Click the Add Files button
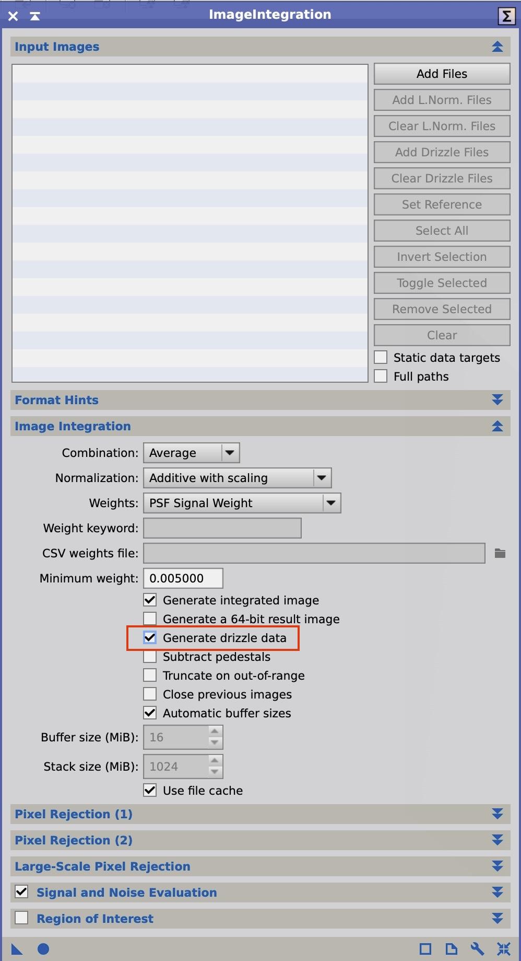Viewport: 521px width, 961px height. point(442,74)
